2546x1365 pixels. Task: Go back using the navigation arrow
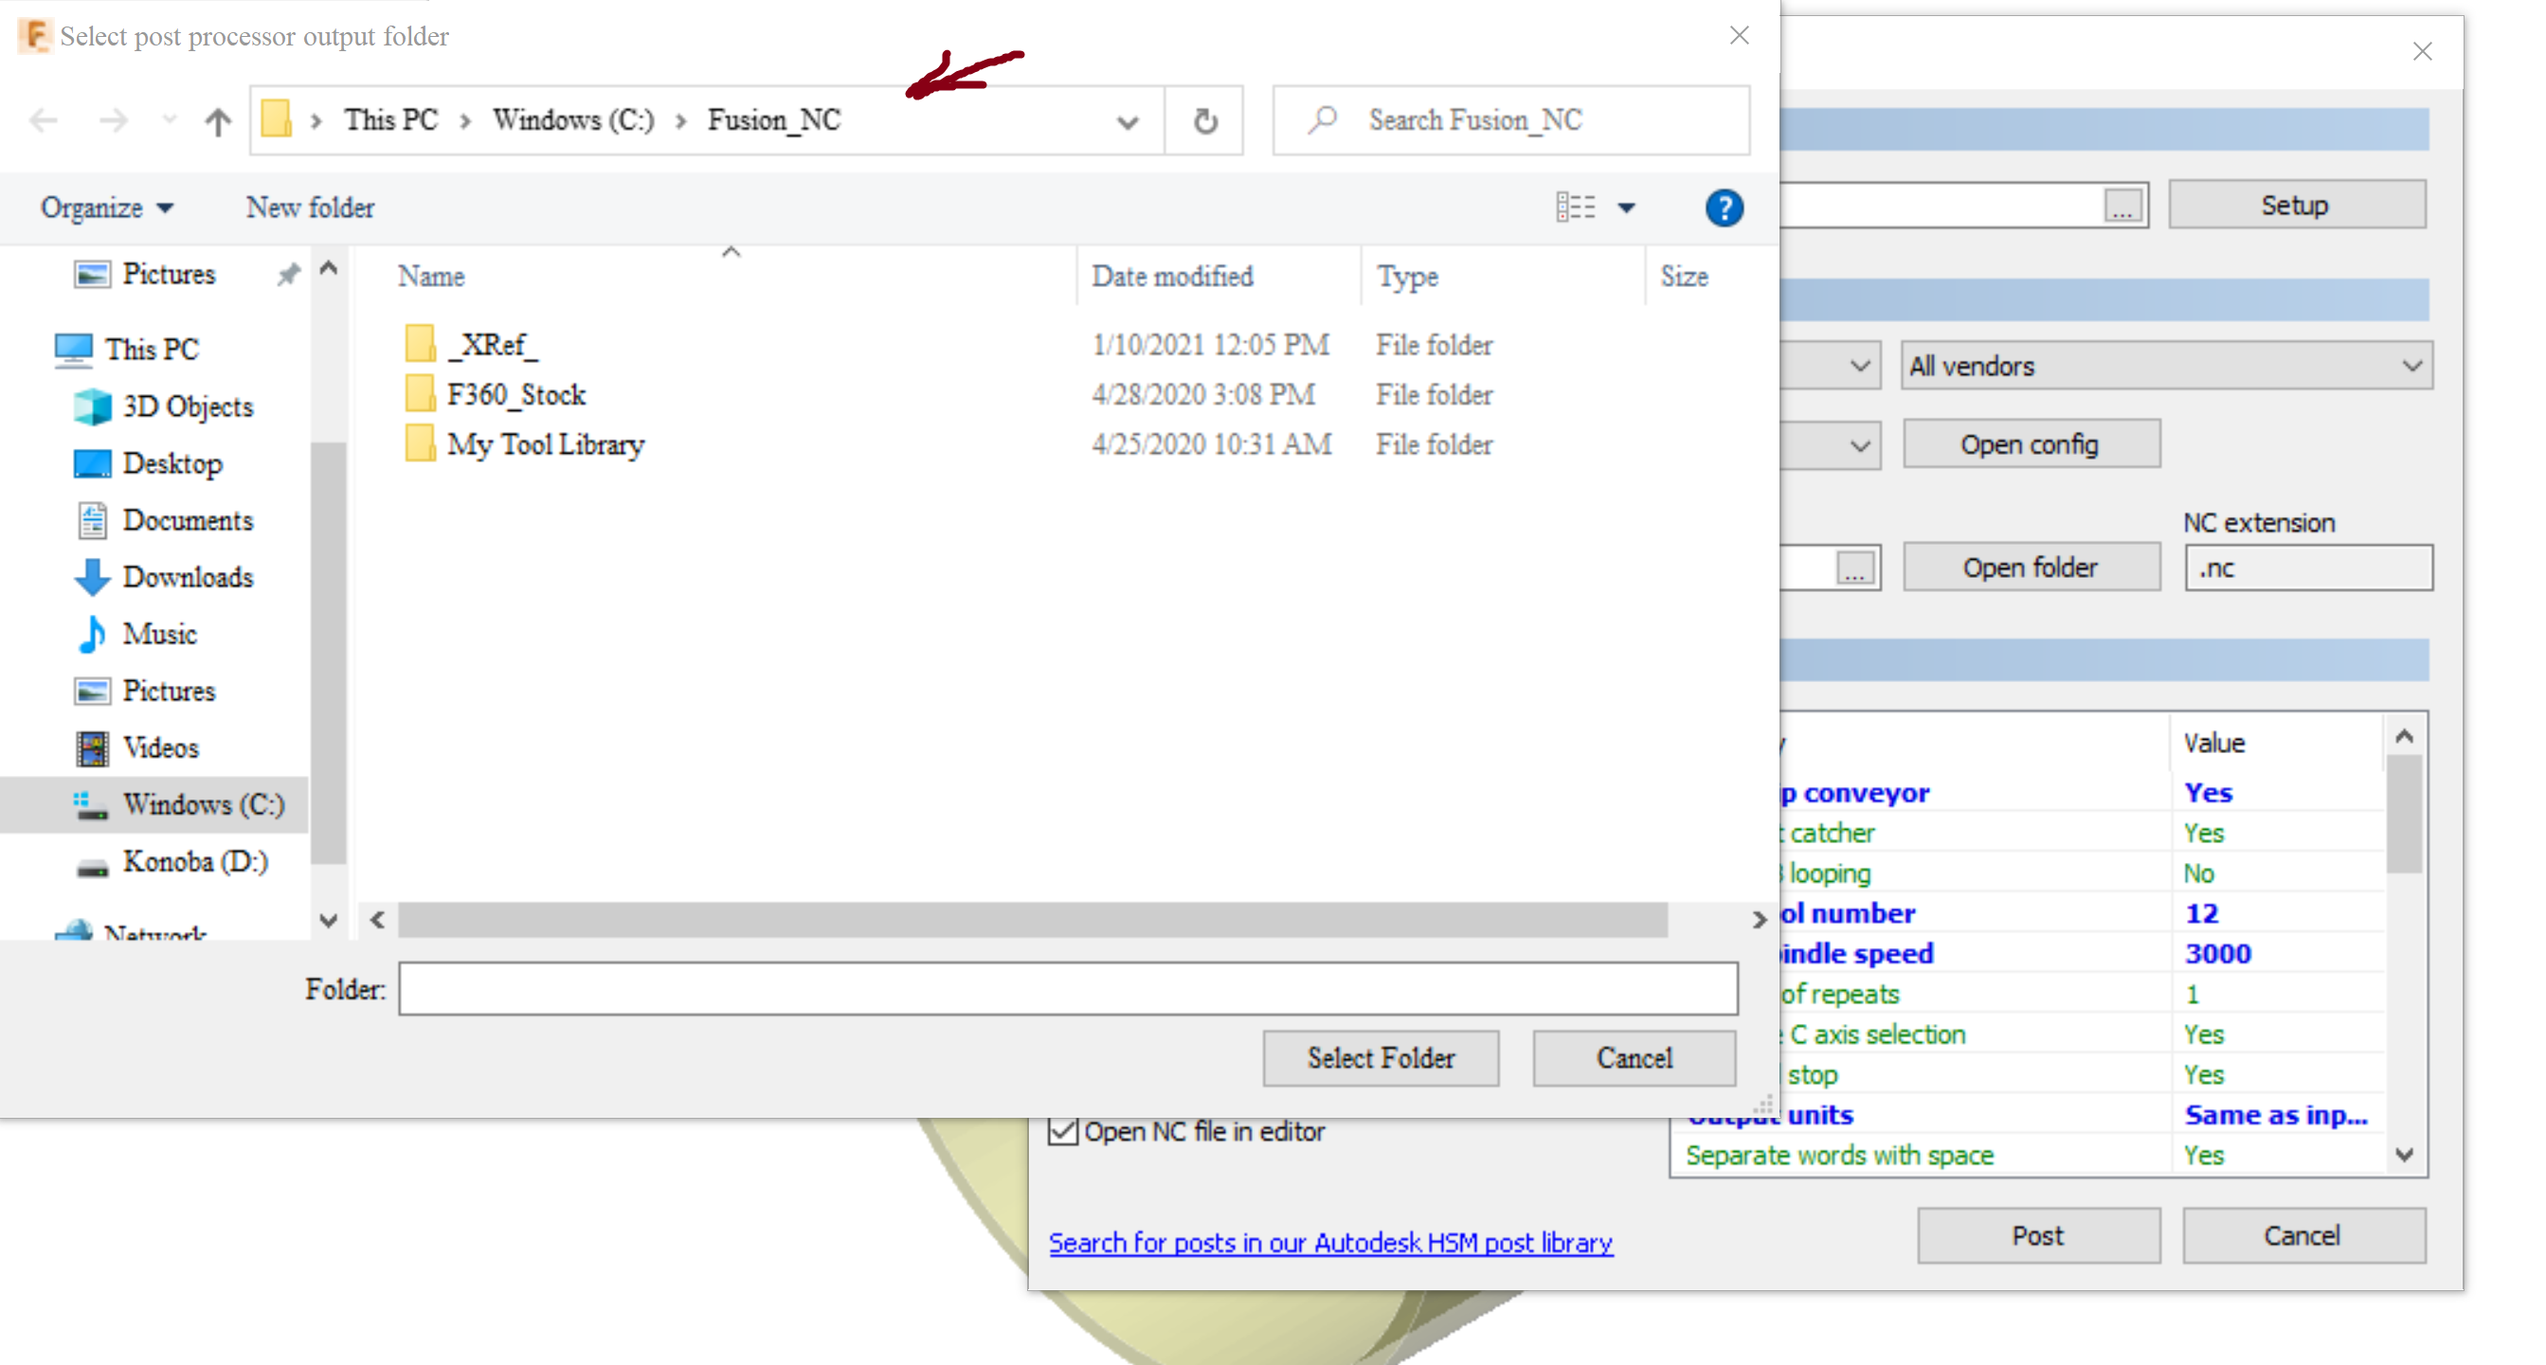(x=43, y=119)
